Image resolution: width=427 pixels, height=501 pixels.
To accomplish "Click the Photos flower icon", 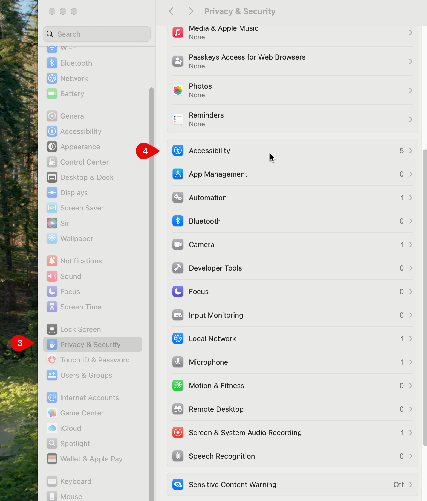I will 178,90.
